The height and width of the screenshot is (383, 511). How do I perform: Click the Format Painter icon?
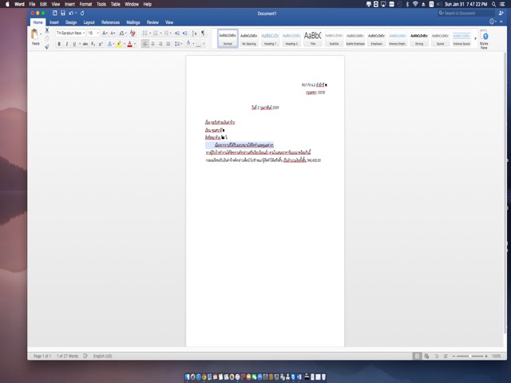coord(47,46)
